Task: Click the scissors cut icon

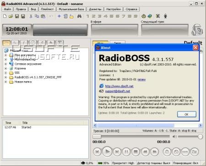Action: 31,16
